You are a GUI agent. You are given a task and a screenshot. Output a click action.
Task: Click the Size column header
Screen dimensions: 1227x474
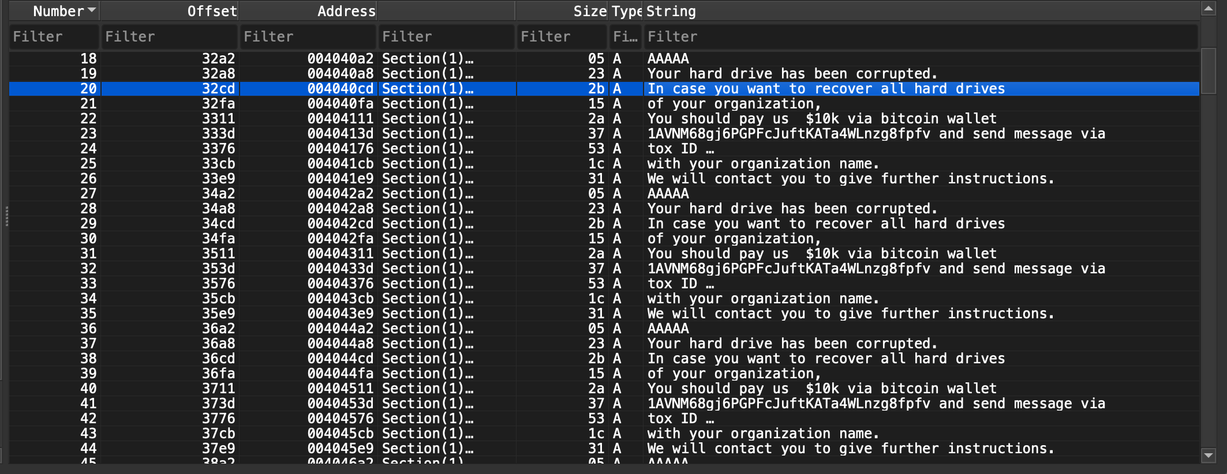pos(562,11)
